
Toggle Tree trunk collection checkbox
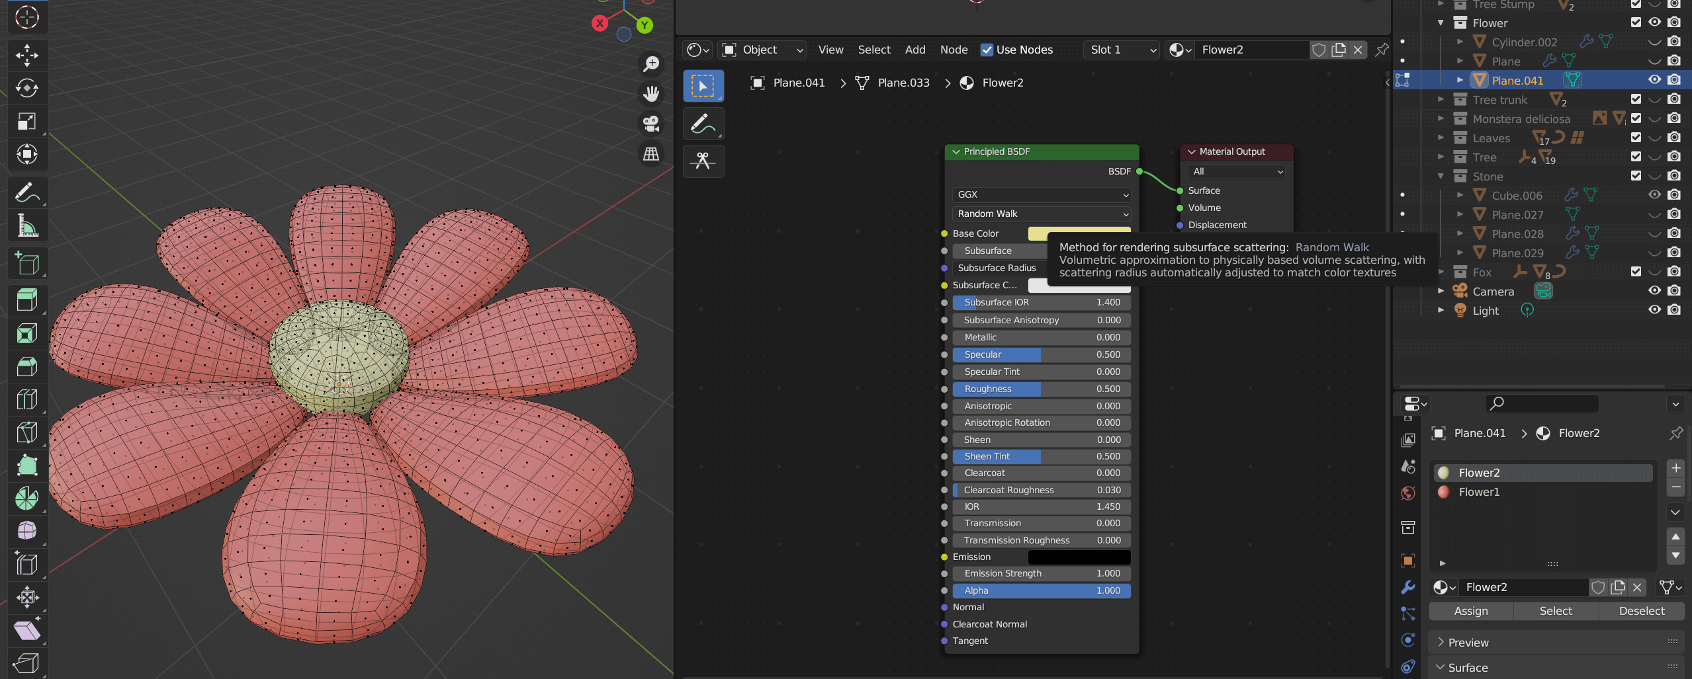[x=1636, y=99]
